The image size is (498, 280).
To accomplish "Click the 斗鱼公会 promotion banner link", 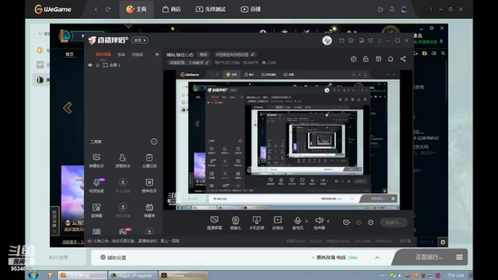I will 134,241.
